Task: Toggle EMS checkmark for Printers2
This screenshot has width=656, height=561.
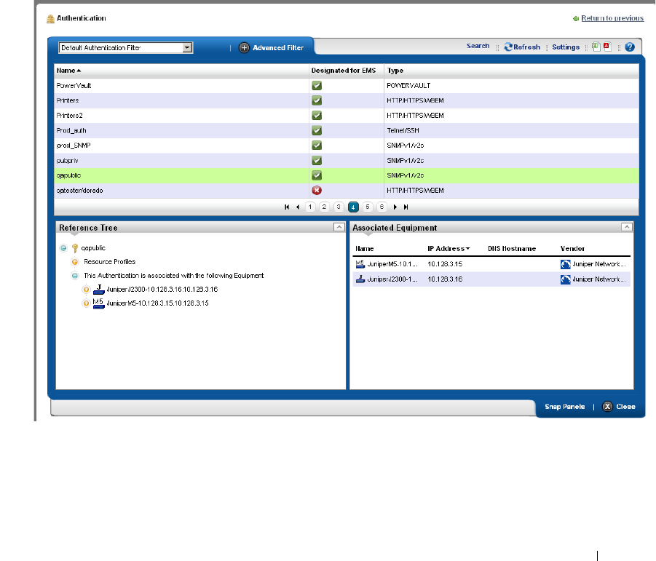Action: [x=317, y=116]
